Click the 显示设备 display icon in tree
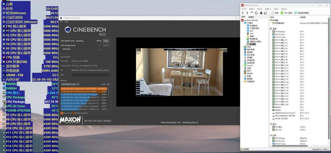This screenshot has width=331, height=153. (x=245, y=55)
